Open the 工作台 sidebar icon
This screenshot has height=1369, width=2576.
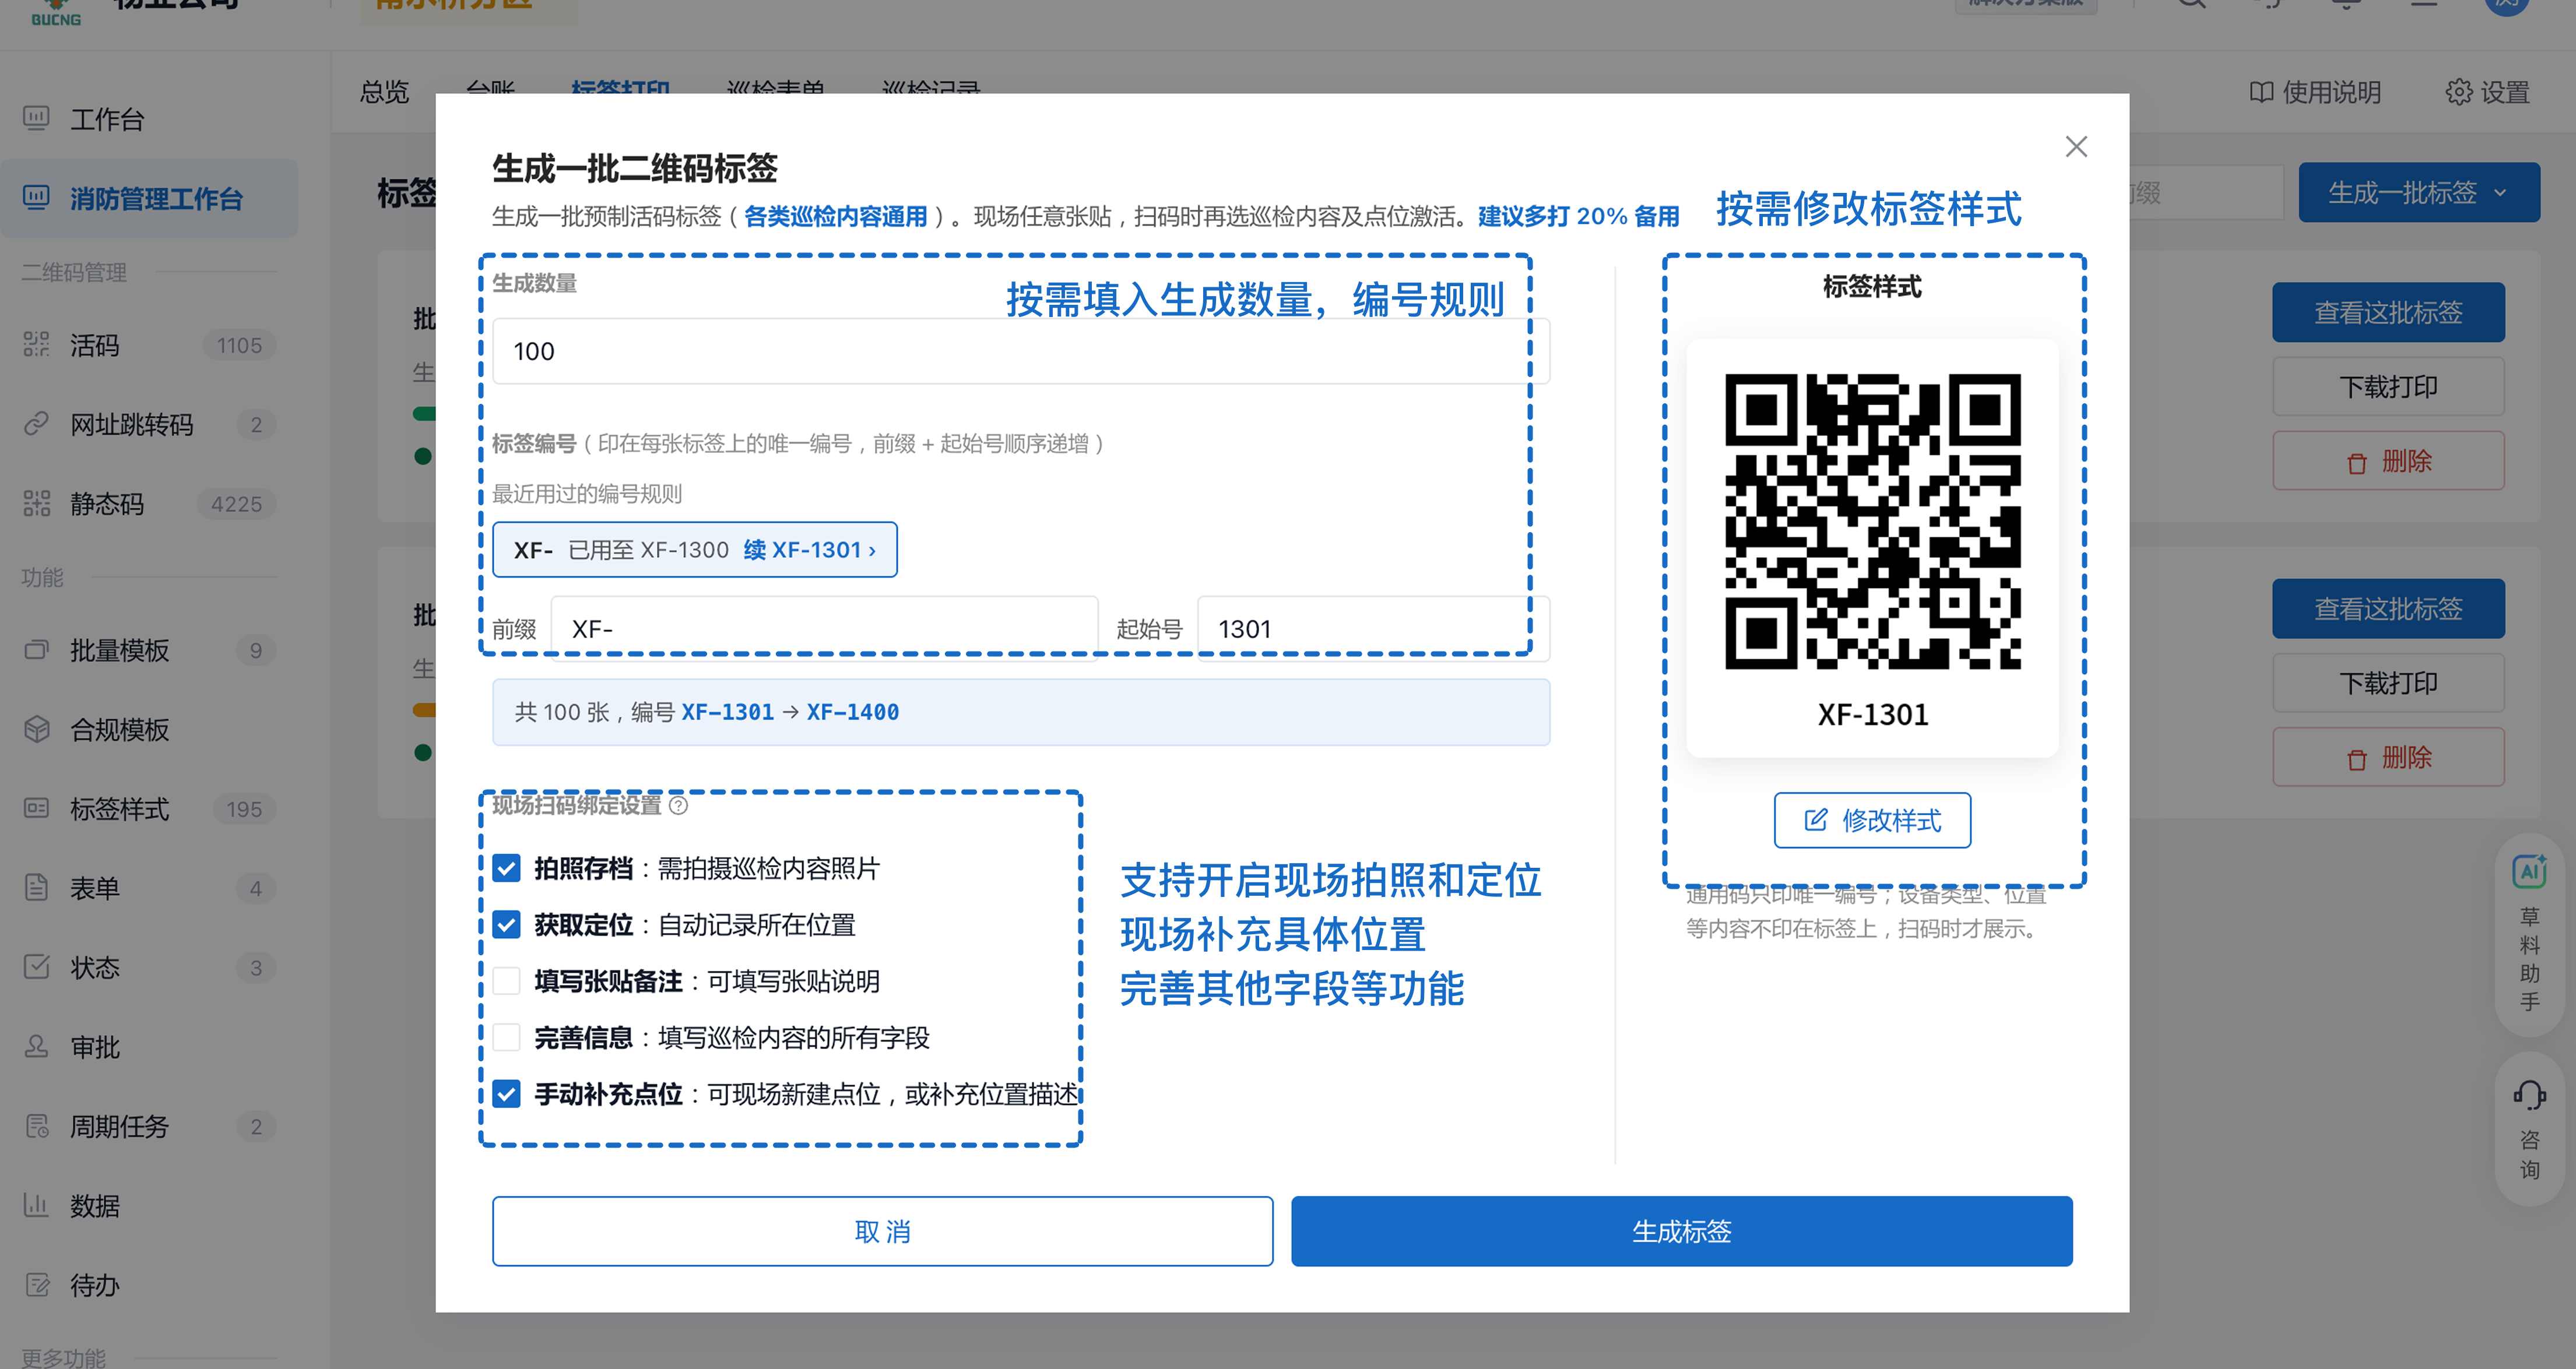36,119
